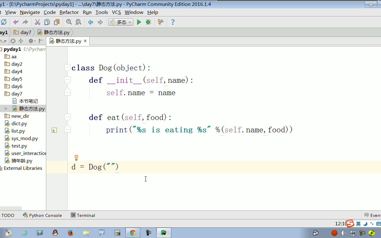Open the 多态 run configuration dropdown

129,22
